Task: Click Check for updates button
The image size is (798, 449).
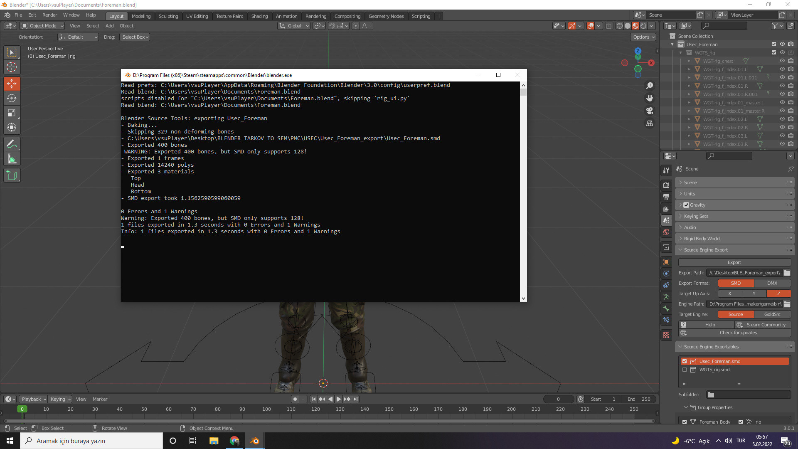Action: click(x=738, y=333)
